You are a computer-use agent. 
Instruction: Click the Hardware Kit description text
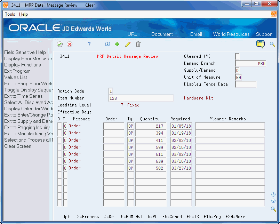[199, 98]
